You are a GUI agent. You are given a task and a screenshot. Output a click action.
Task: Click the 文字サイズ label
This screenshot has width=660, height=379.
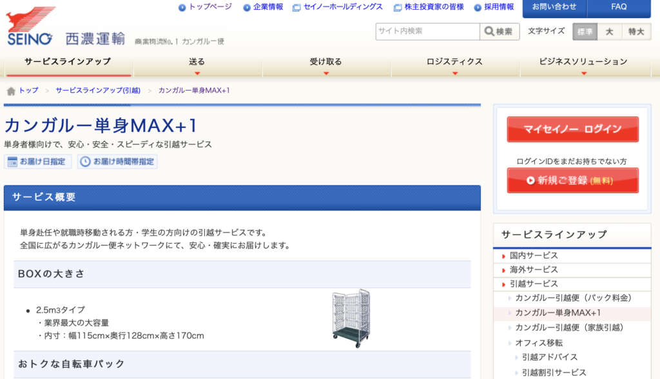[x=547, y=31]
